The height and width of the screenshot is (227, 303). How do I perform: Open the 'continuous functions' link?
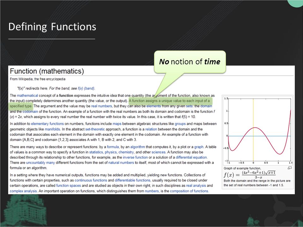tap(91, 180)
